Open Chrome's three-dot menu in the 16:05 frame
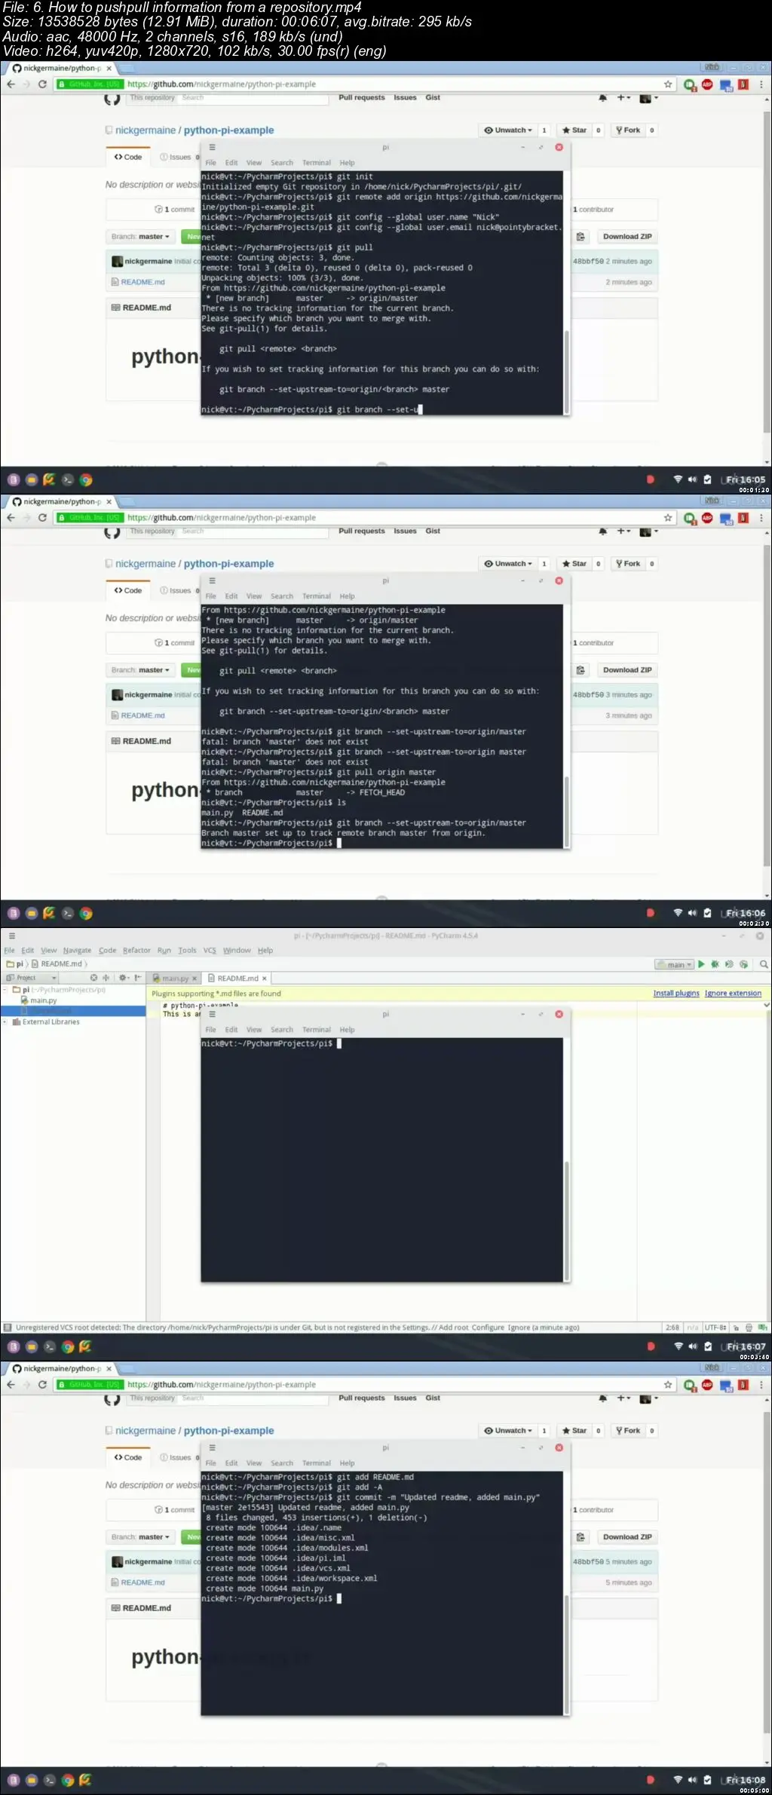Viewport: 772px width, 1795px height. tap(761, 84)
